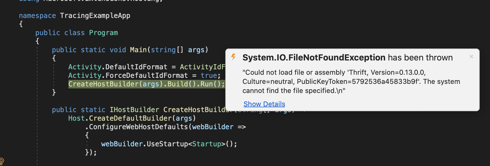Click 'Activity.ForceDefaultIdFormat = true;' line
The height and width of the screenshot is (166, 490).
coord(144,76)
